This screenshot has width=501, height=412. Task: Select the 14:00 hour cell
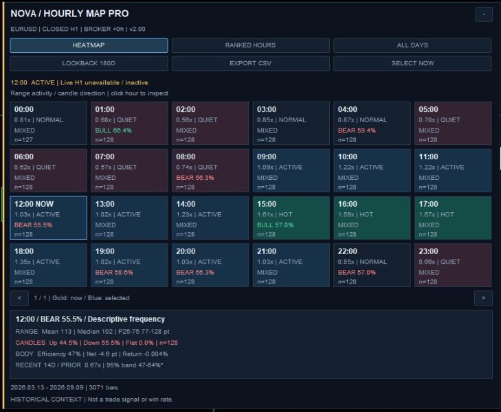click(x=210, y=218)
